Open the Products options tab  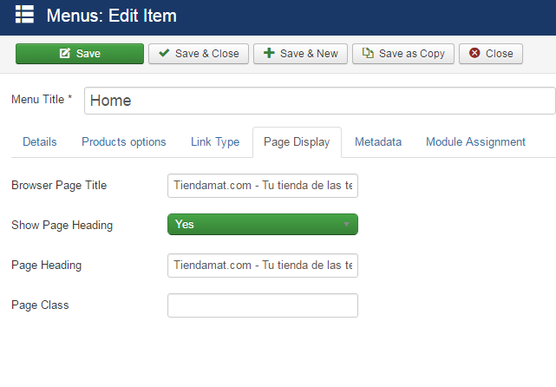click(123, 142)
